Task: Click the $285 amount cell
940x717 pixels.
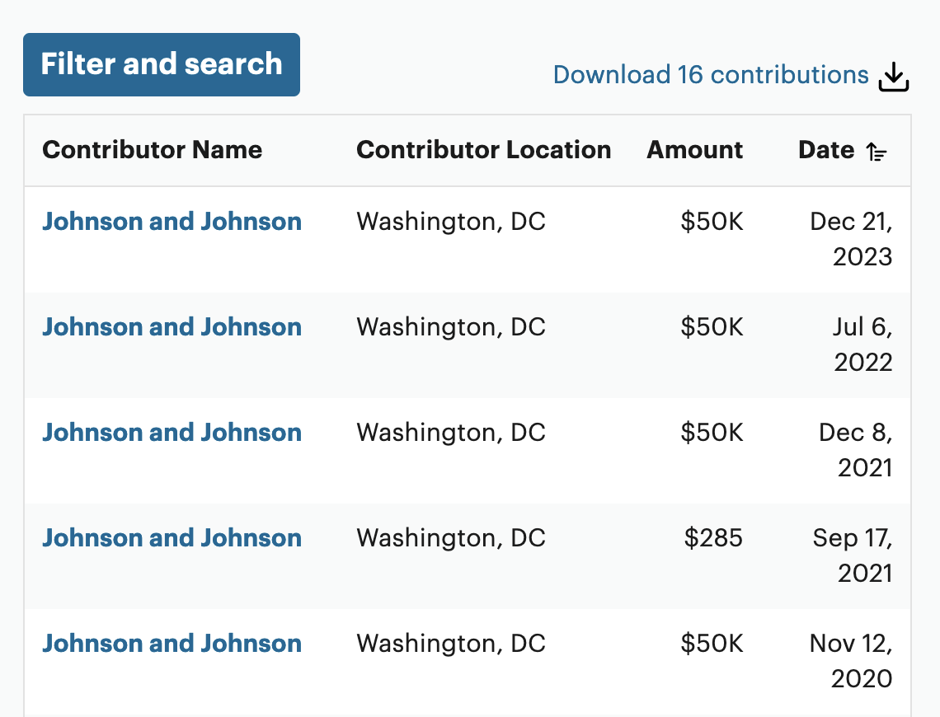Action: (713, 538)
